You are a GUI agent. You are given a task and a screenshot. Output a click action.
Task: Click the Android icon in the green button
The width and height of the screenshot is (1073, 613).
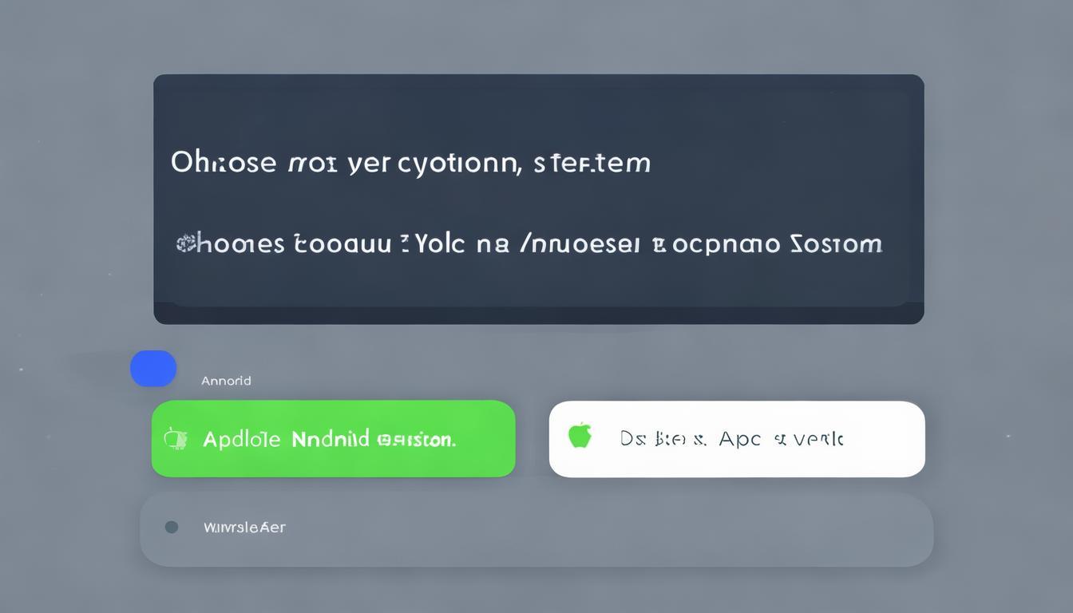pos(175,438)
